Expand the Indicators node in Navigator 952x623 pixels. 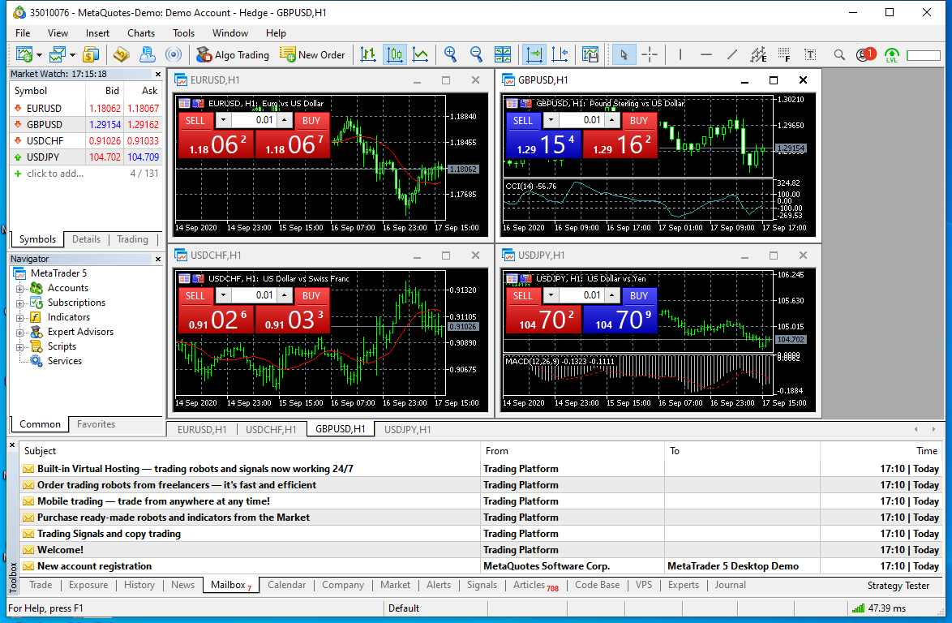(x=20, y=317)
